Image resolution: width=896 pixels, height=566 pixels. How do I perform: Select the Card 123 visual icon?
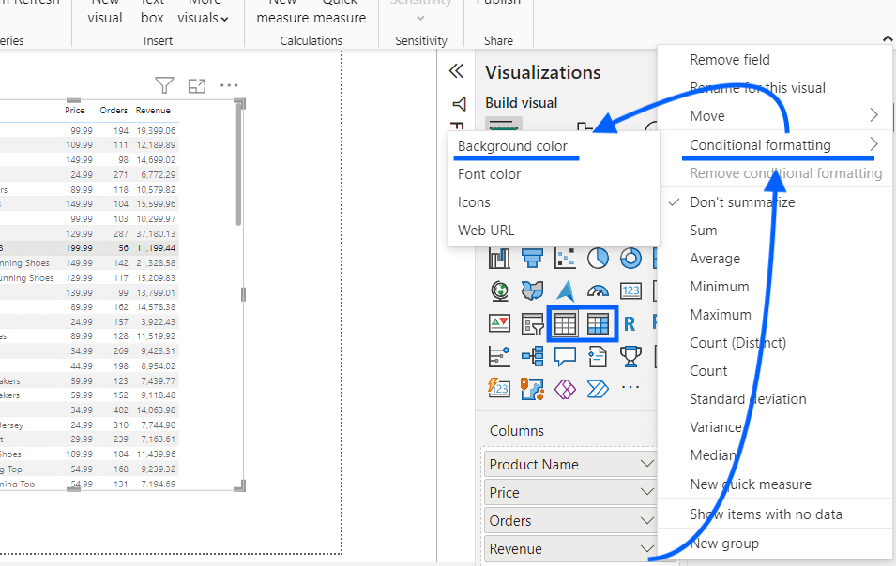point(630,291)
